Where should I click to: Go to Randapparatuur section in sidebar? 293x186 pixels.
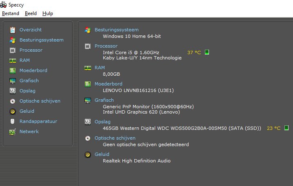(38, 121)
